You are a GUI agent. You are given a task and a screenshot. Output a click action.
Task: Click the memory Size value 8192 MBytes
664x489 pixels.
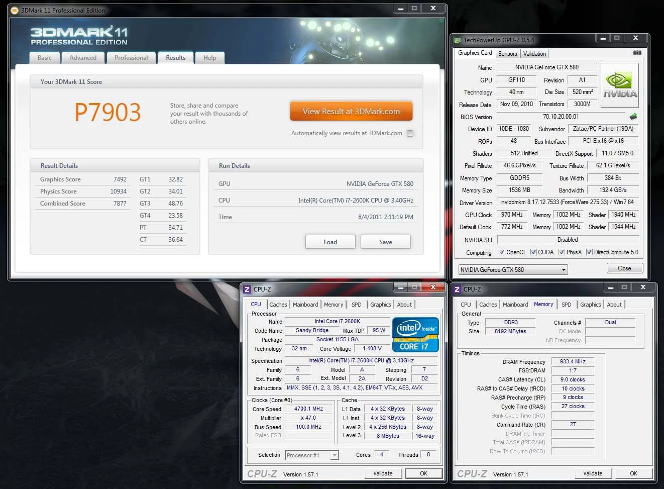[510, 332]
